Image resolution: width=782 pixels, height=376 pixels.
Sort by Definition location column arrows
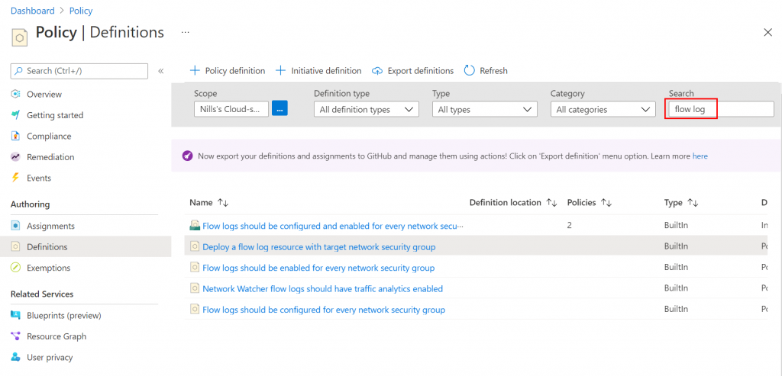pos(551,203)
